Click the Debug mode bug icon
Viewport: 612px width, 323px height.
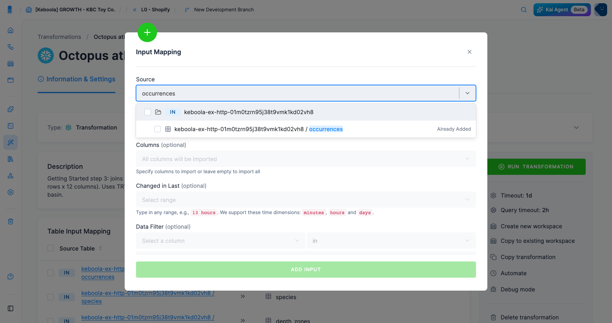point(493,289)
